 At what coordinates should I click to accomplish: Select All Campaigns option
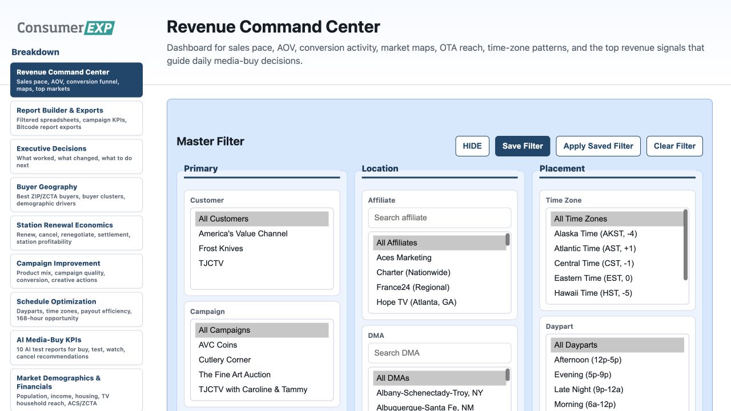coord(262,330)
